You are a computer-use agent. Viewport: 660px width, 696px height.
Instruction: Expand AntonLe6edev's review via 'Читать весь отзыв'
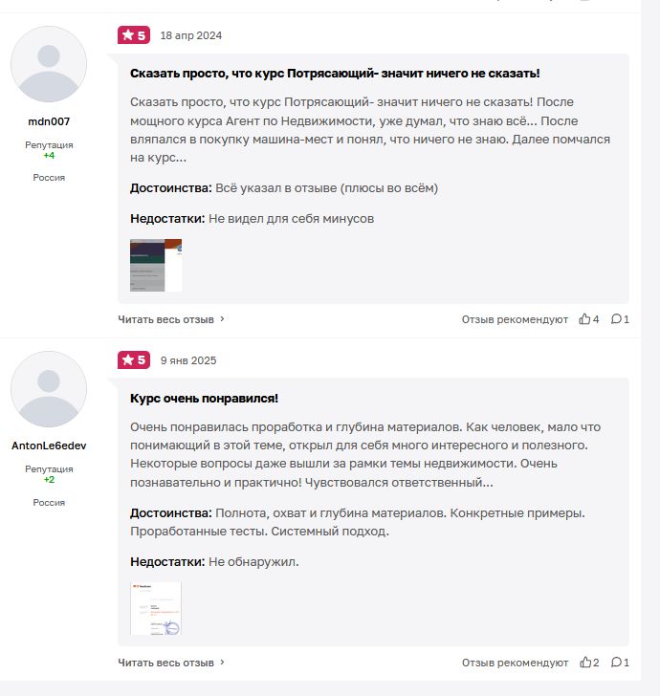click(171, 662)
